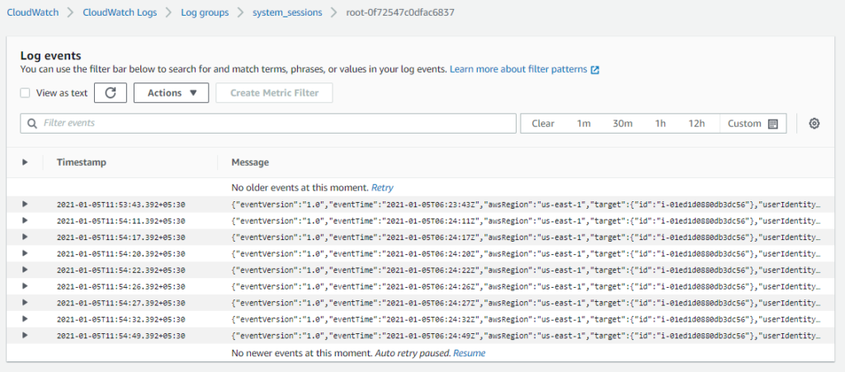This screenshot has height=372, width=845.
Task: Expand the 11:54:32.392 log event row
Action: pos(25,319)
